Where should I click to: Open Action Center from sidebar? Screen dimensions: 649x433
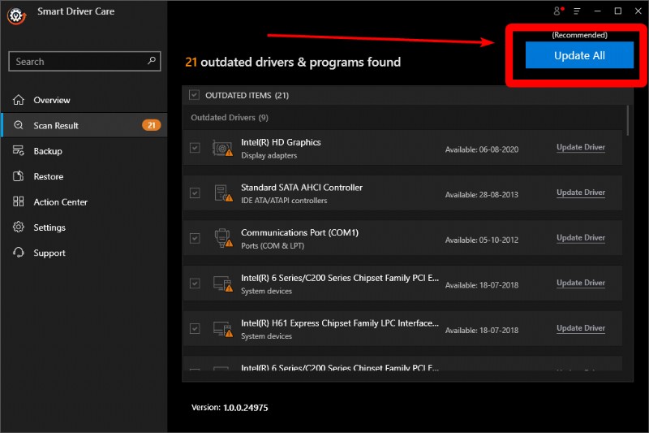click(x=84, y=201)
